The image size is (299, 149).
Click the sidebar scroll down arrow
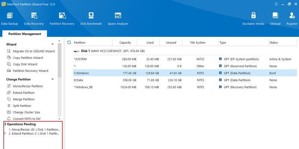coord(59,118)
